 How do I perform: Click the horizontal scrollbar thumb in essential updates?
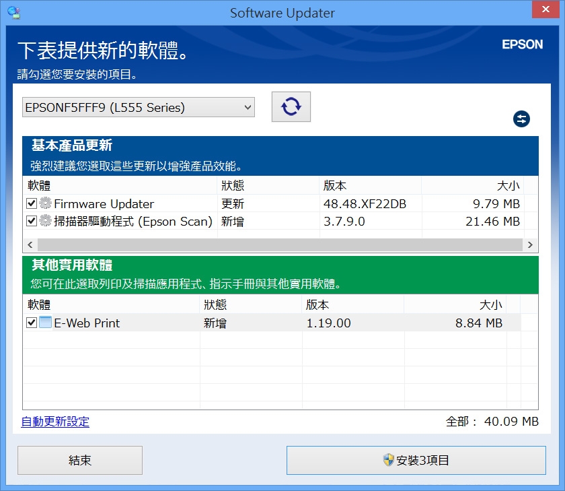tap(280, 245)
